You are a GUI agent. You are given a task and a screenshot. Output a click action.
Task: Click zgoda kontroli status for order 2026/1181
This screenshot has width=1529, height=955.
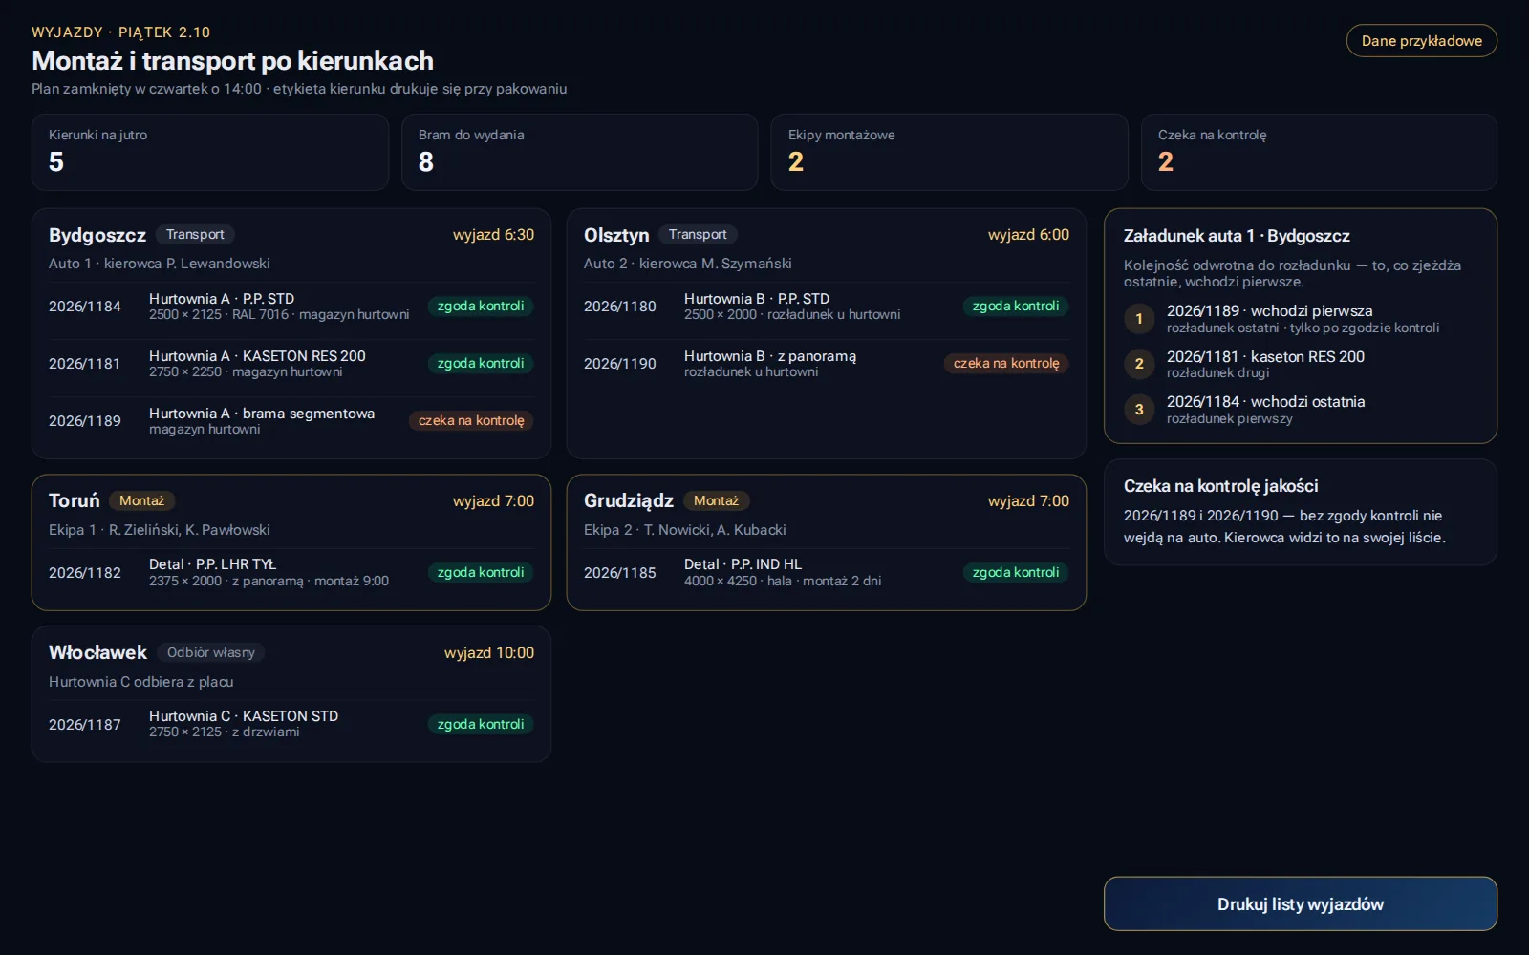click(481, 363)
